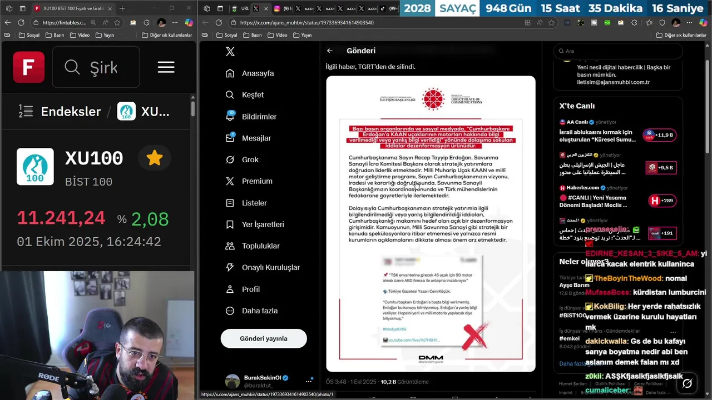Click the Yer İşaretleri bookmark icon
The height and width of the screenshot is (400, 712).
230,224
